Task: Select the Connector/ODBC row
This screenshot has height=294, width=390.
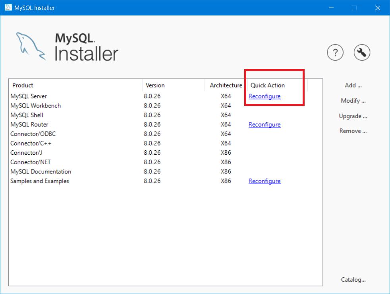Action: pos(166,134)
